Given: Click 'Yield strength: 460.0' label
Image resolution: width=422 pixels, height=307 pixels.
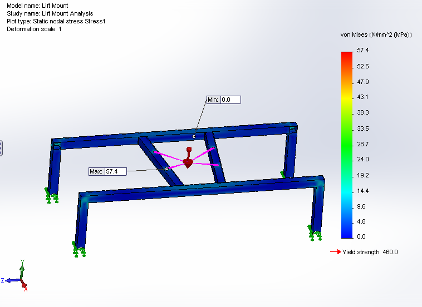Looking at the screenshot, I should point(370,252).
